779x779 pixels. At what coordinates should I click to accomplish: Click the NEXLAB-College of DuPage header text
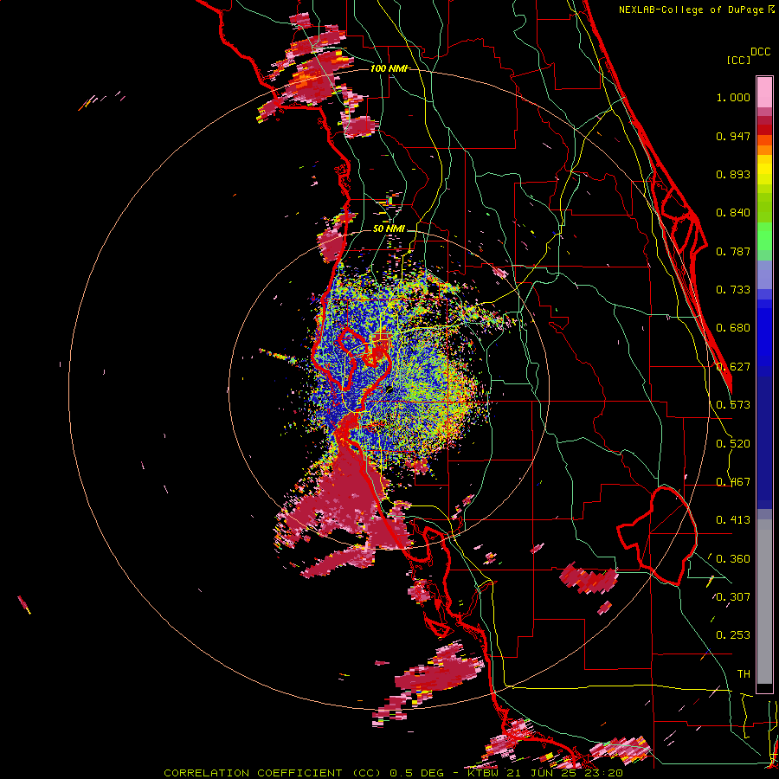pyautogui.click(x=693, y=10)
